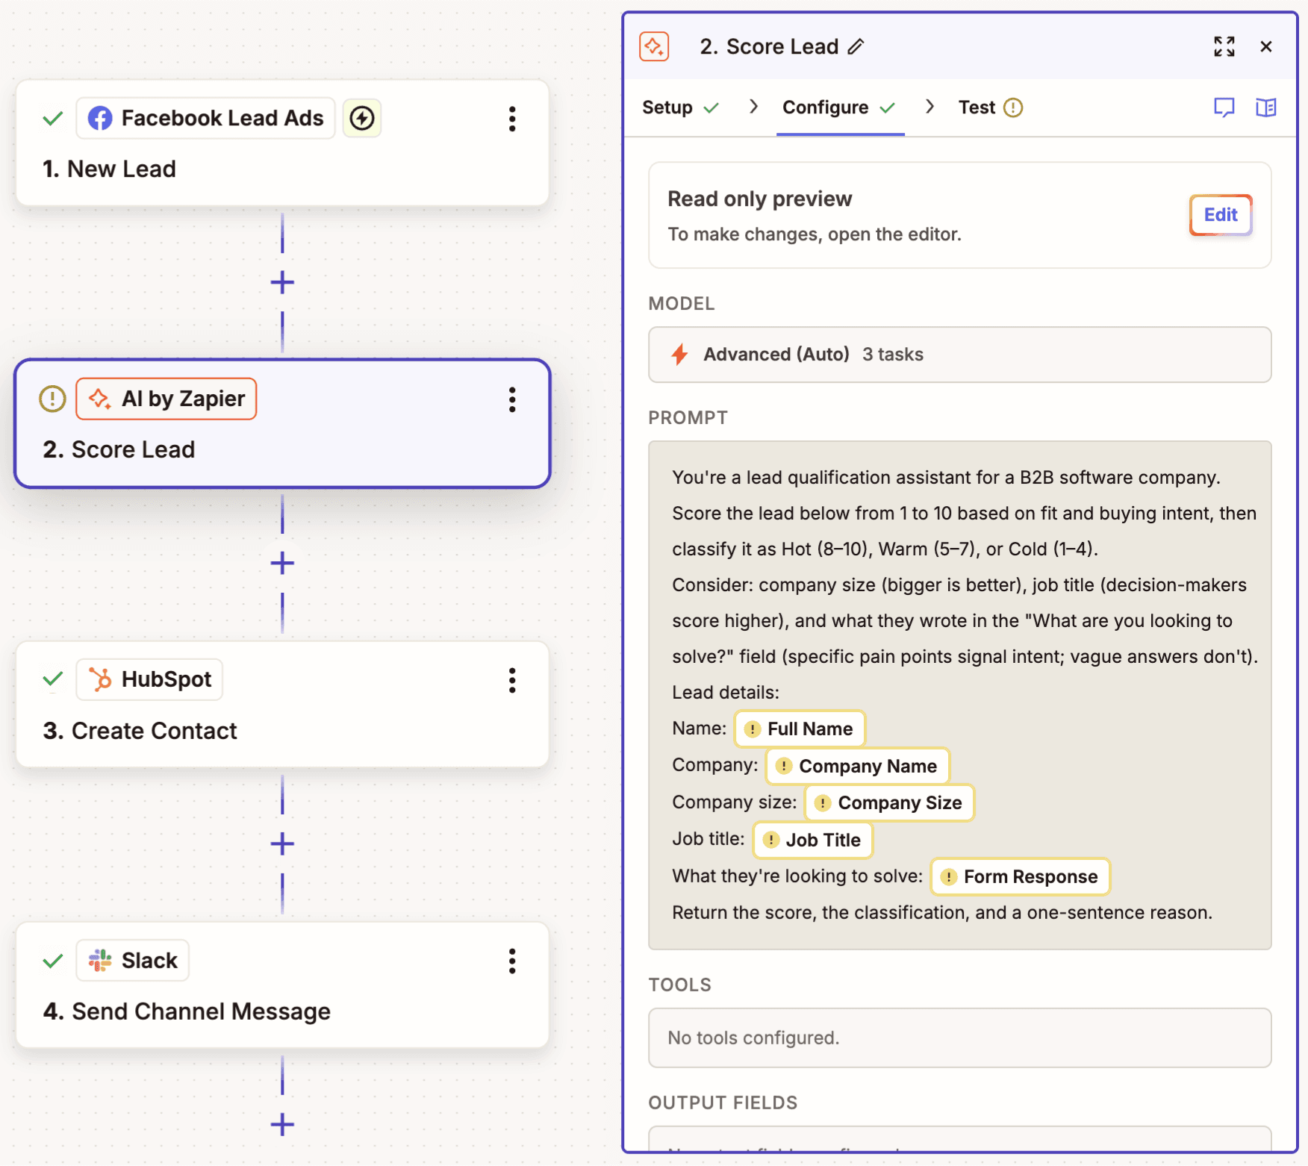This screenshot has width=1308, height=1166.
Task: Add step after New Lead trigger
Action: coord(282,282)
